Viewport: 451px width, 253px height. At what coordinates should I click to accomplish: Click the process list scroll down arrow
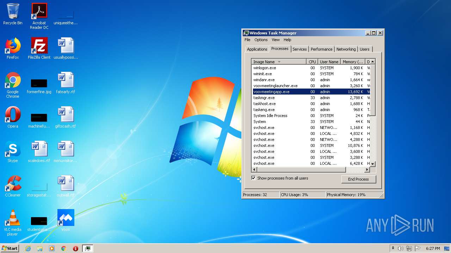(x=373, y=164)
